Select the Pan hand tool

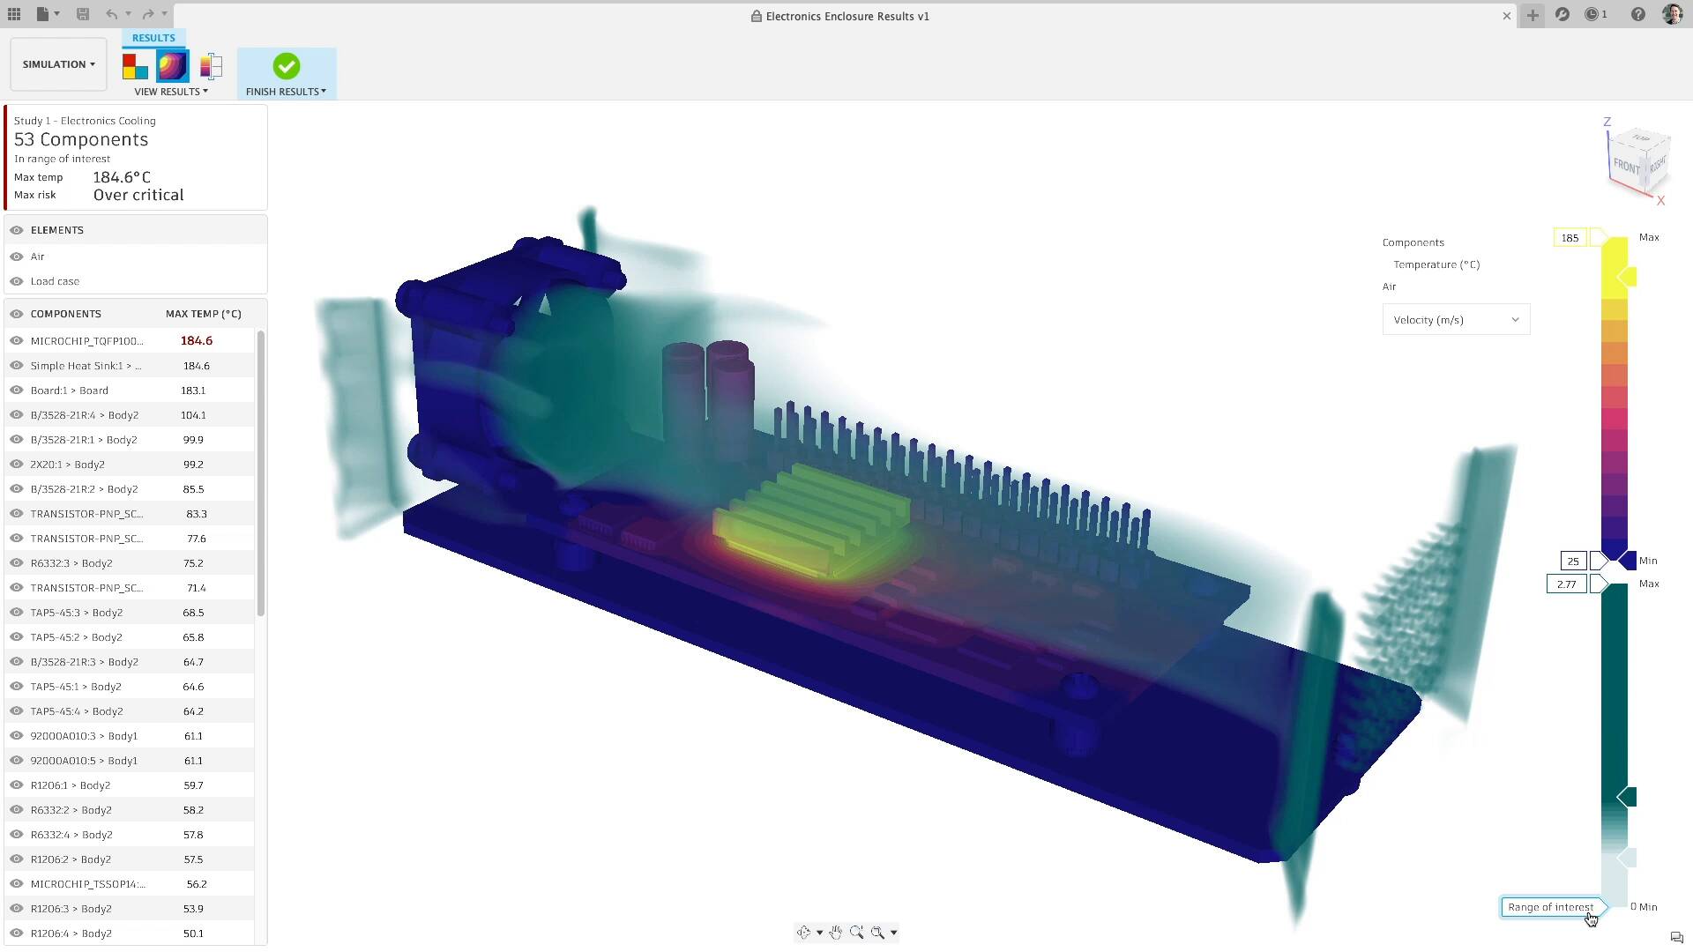(x=836, y=933)
